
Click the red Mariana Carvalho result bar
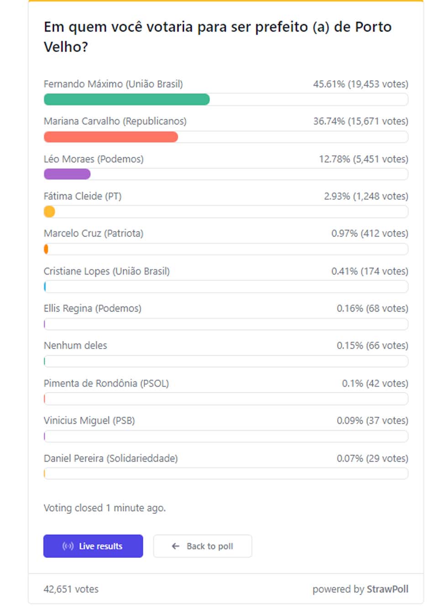pyautogui.click(x=110, y=137)
